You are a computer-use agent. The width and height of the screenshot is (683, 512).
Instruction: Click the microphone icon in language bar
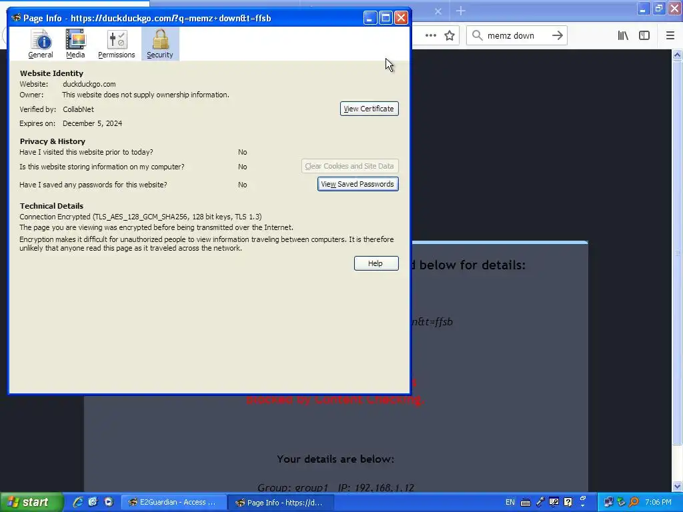tap(540, 502)
